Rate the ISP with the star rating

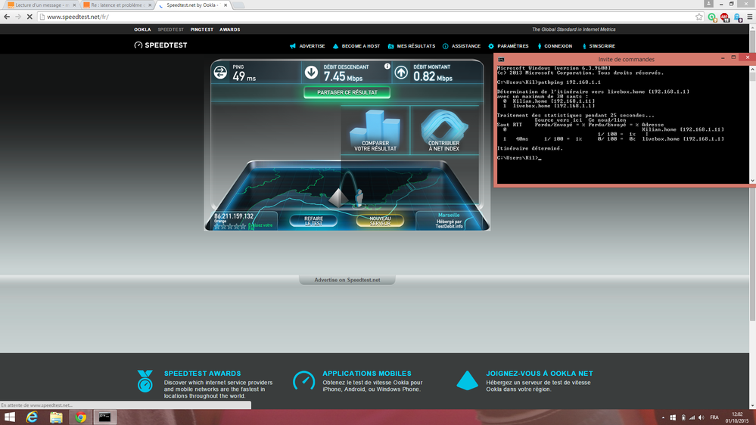click(x=231, y=226)
